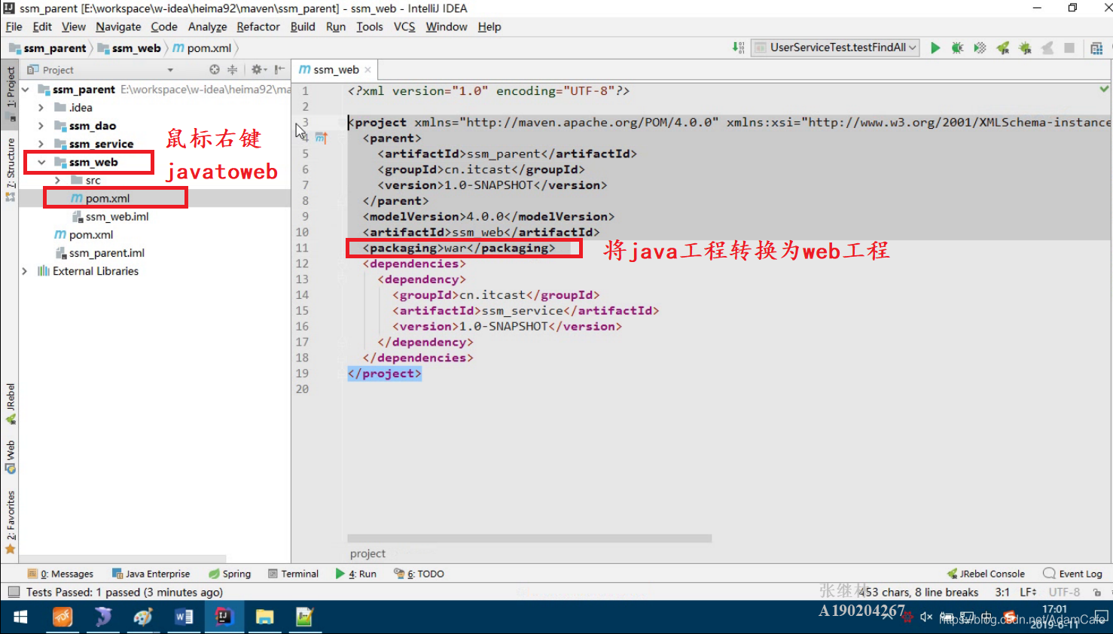Open the Terminal tool window
The image size is (1113, 634).
[x=293, y=574]
